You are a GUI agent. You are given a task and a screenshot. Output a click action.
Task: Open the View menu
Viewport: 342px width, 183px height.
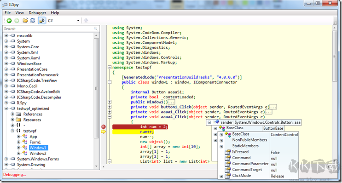pos(20,13)
